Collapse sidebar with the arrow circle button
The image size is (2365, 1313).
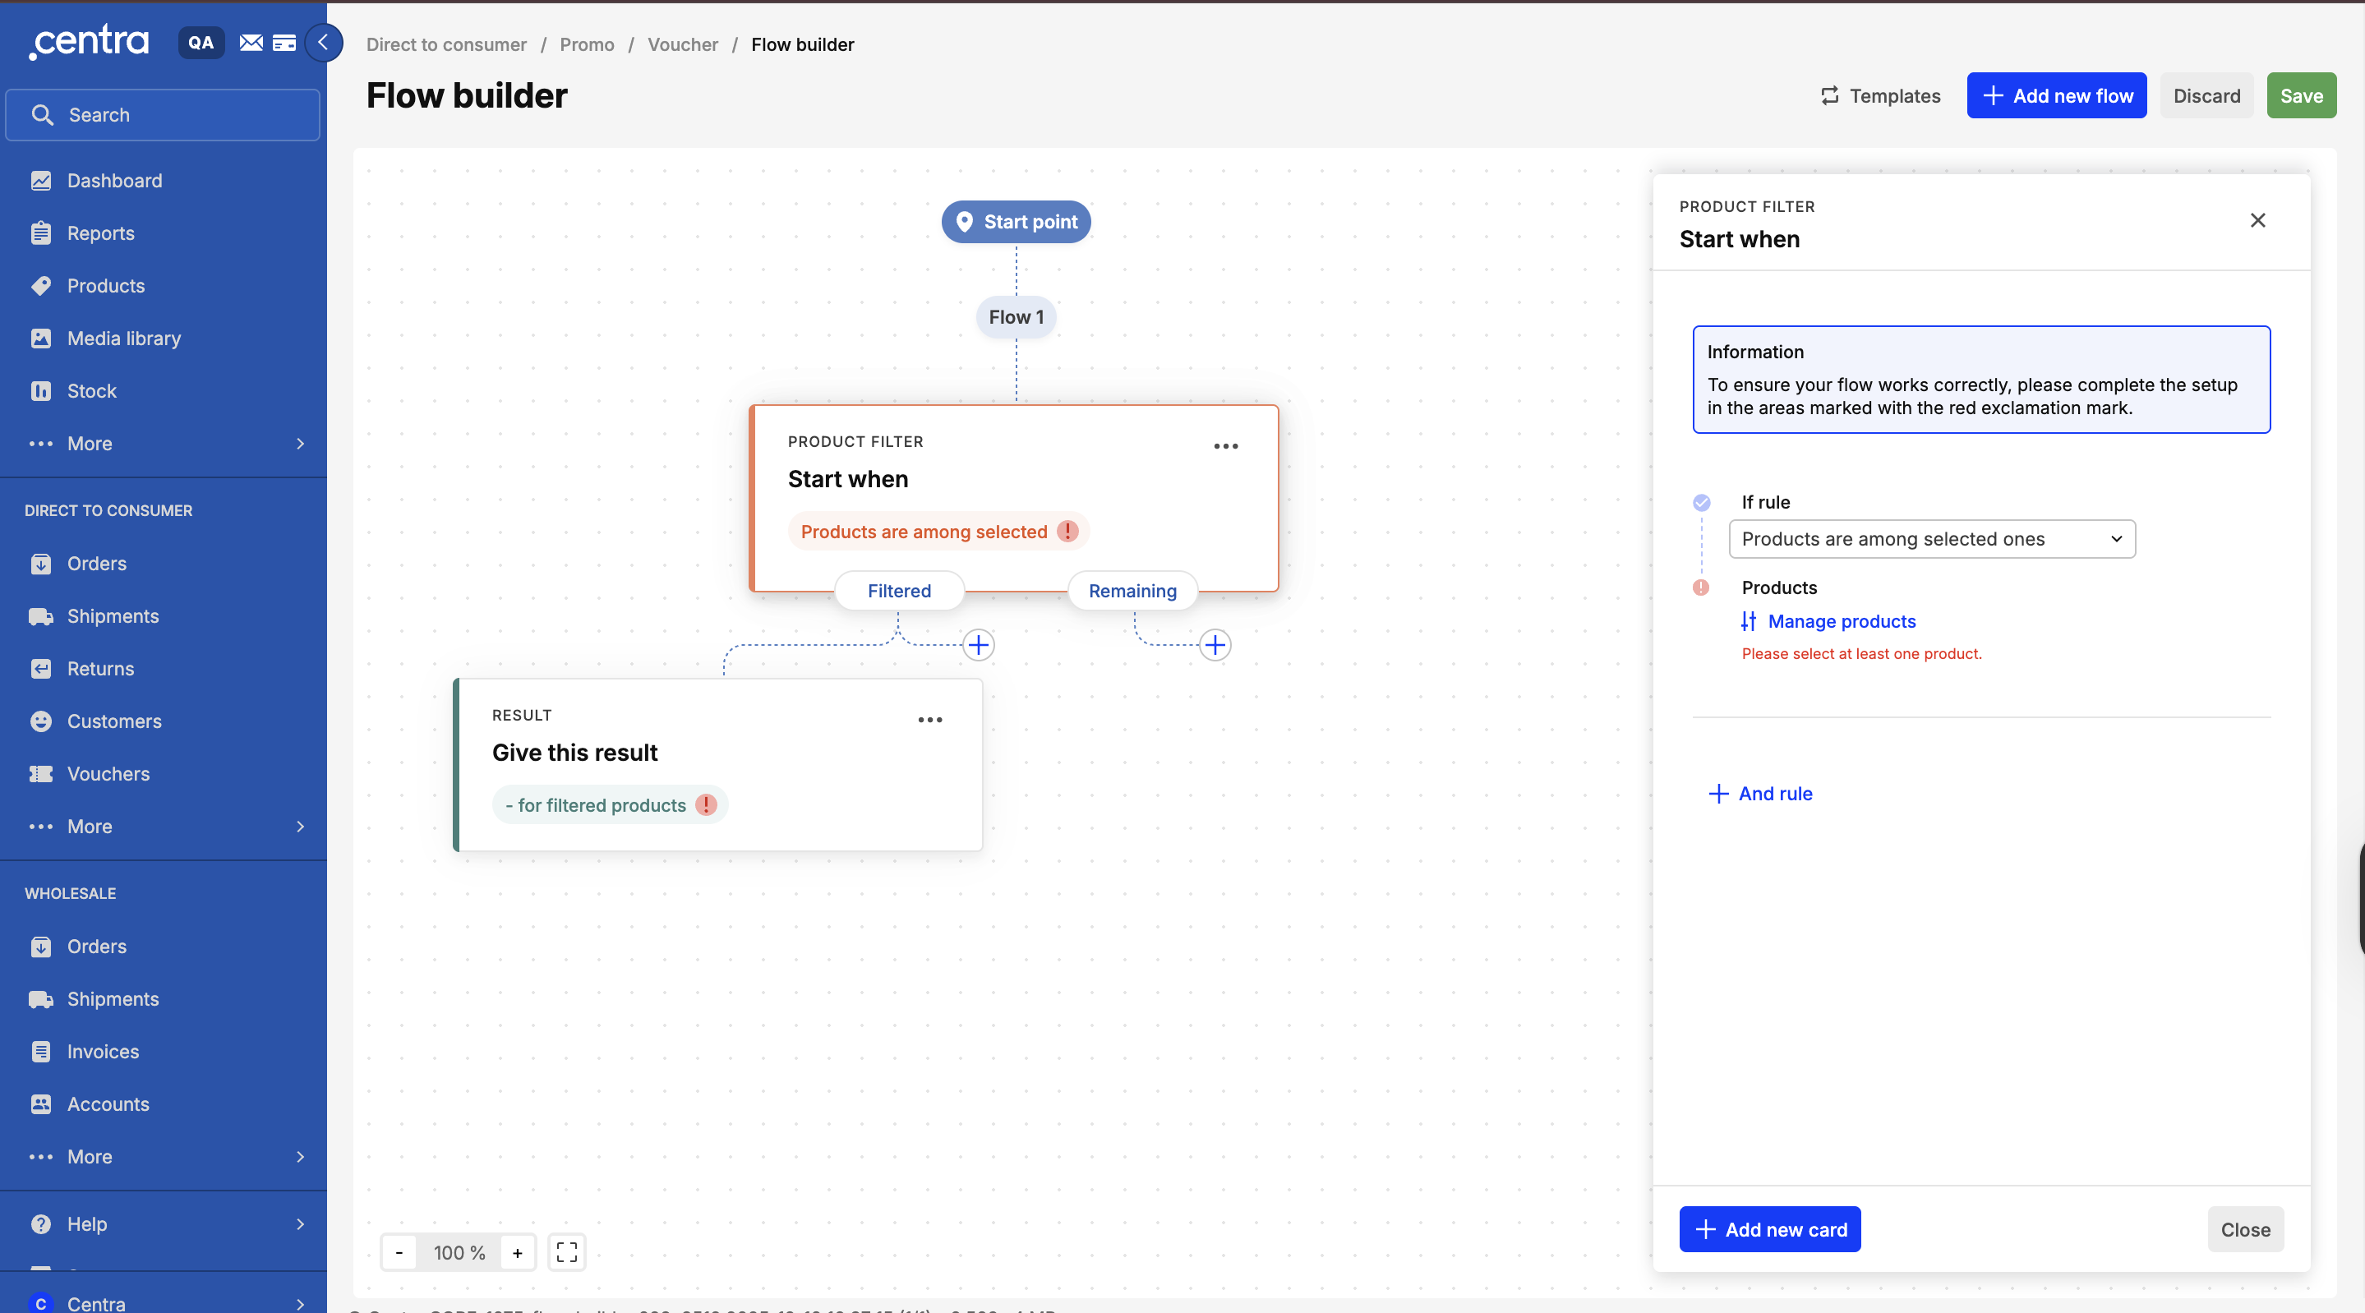click(323, 42)
